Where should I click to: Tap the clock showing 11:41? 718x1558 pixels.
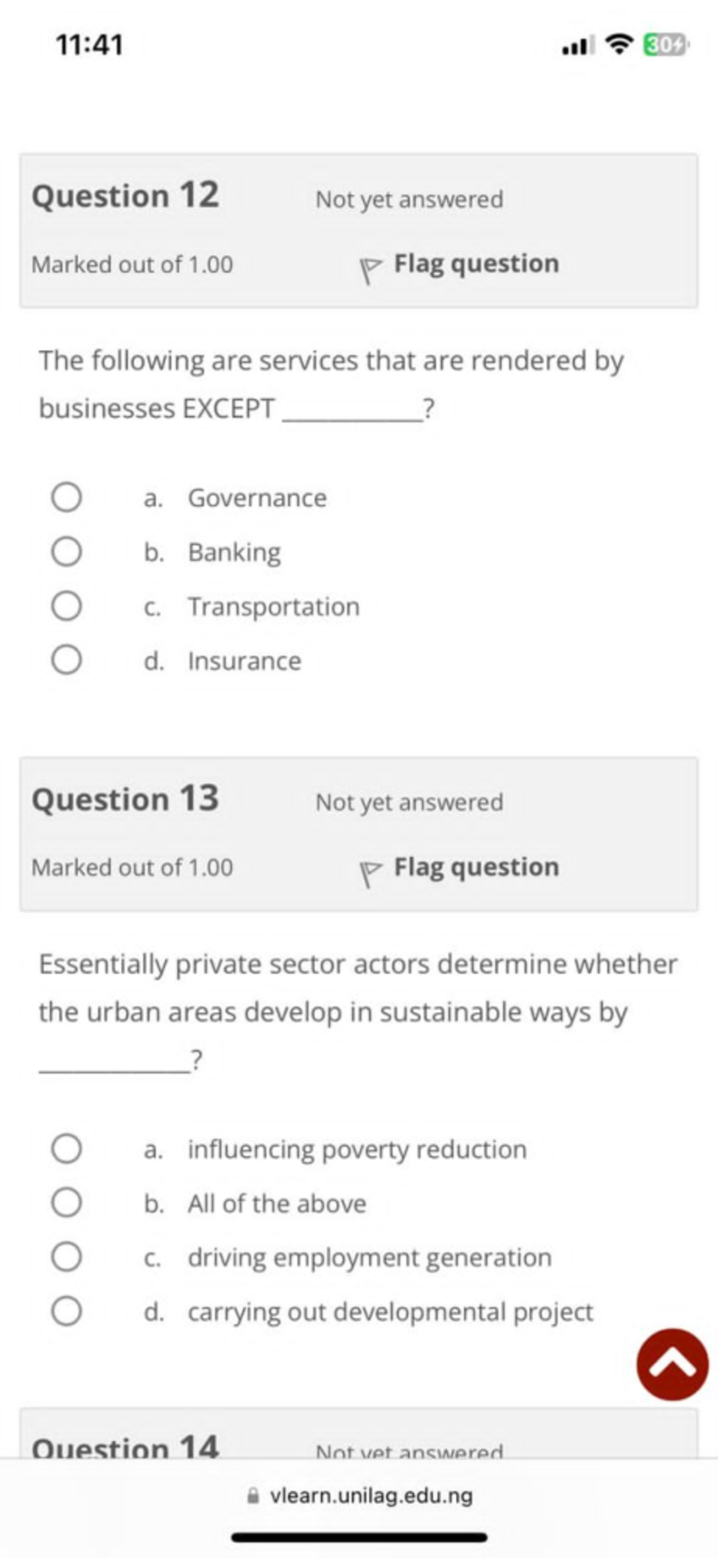(x=92, y=44)
